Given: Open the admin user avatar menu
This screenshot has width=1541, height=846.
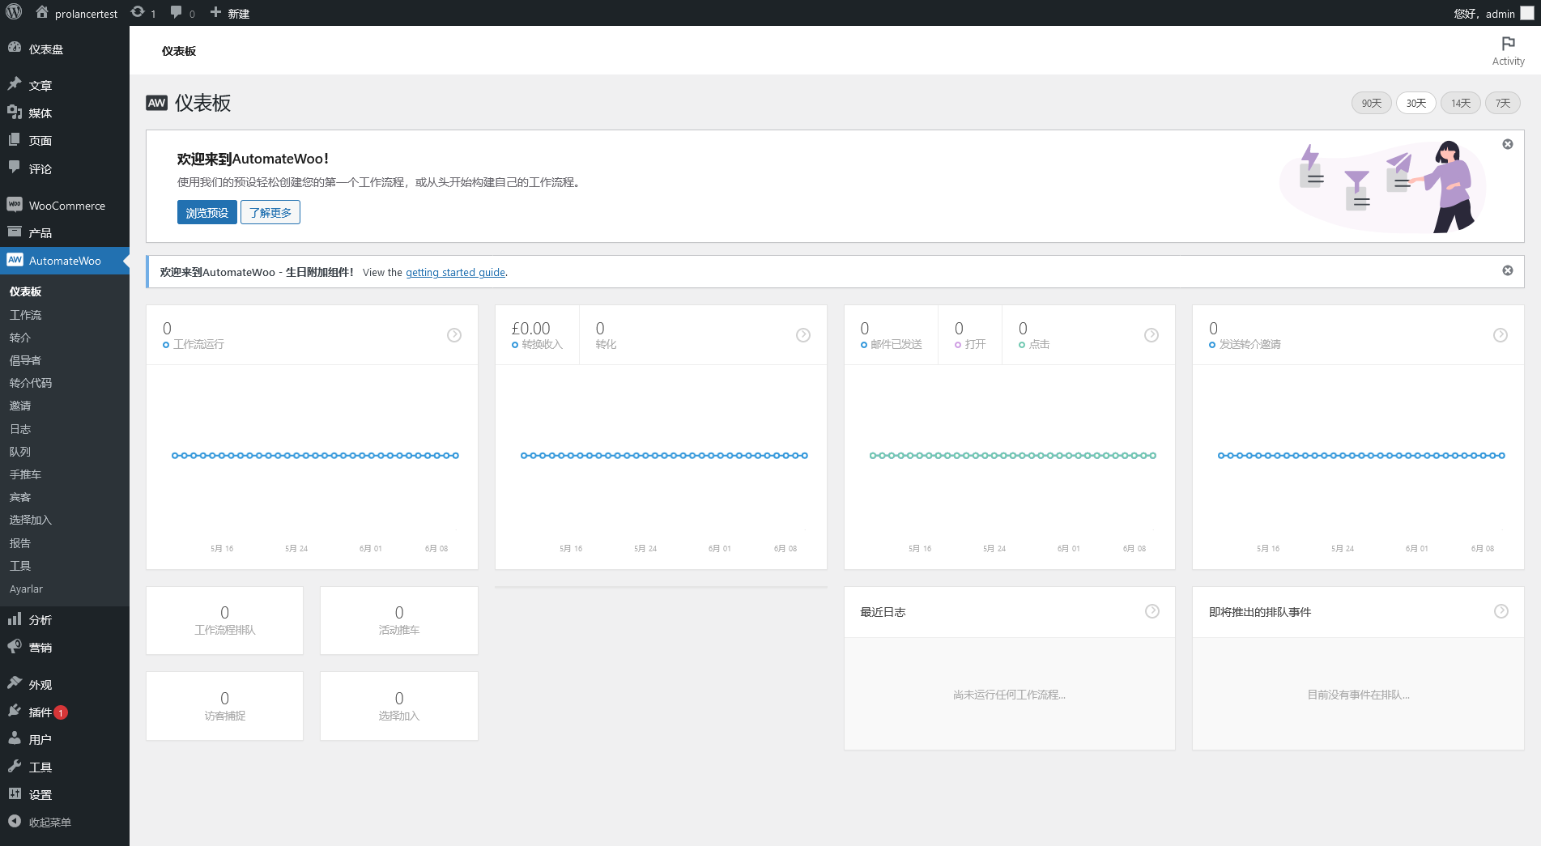Looking at the screenshot, I should [1526, 13].
